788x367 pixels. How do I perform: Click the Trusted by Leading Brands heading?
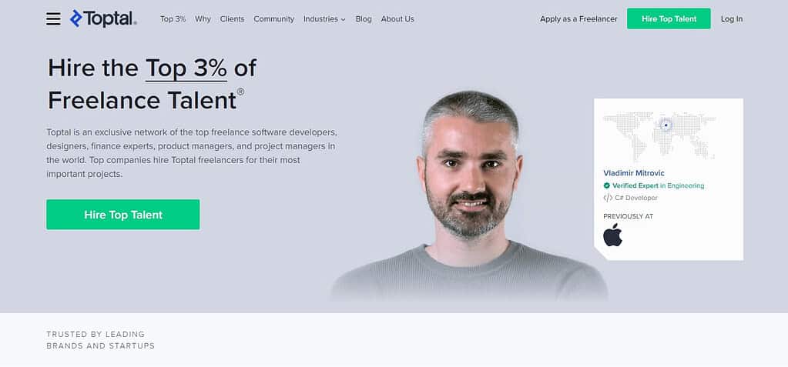[x=100, y=340]
